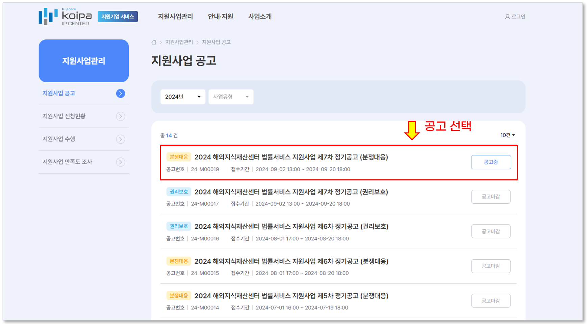The image size is (587, 324).
Task: Select 지원사업 만족도 조사 in sidebar
Action: click(67, 162)
